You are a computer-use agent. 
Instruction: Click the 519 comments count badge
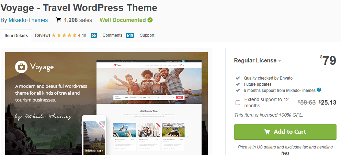(x=130, y=35)
